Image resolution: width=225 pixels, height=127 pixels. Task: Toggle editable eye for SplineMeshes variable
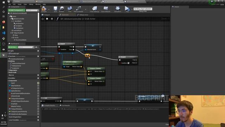click(38, 91)
